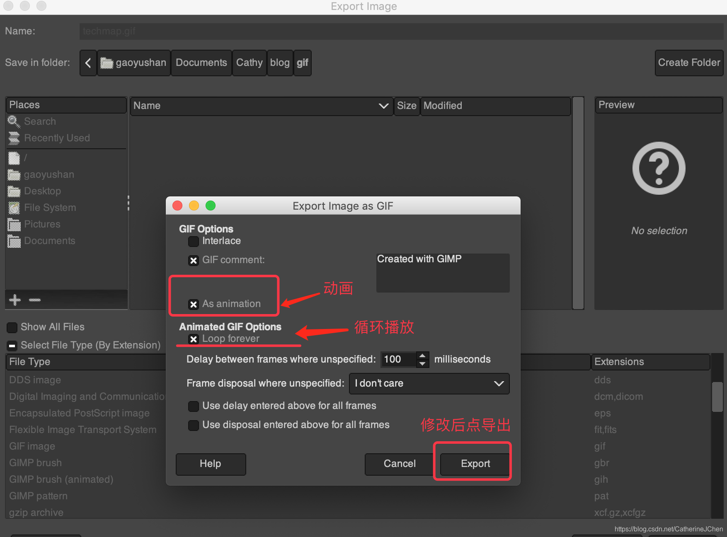This screenshot has width=727, height=537.
Task: Click the root folder icon in Places
Action: coord(14,158)
